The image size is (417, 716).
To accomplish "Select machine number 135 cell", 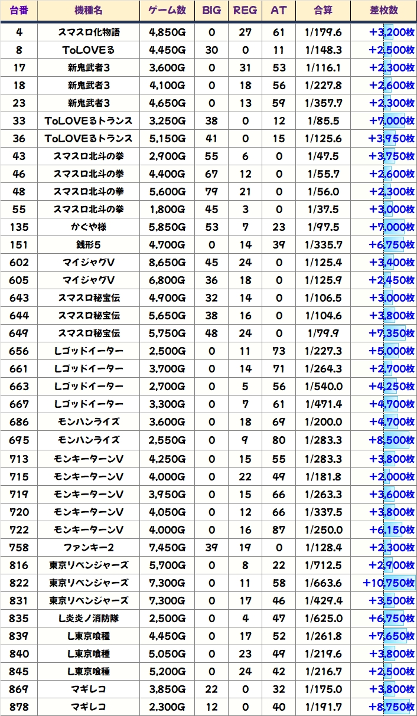I will click(x=19, y=227).
